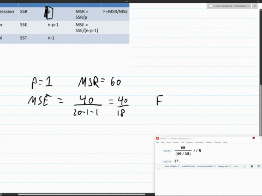Screen dimensions: 262x196
Task: Click the F=MSR/MSE table cell
Action: coord(116,14)
